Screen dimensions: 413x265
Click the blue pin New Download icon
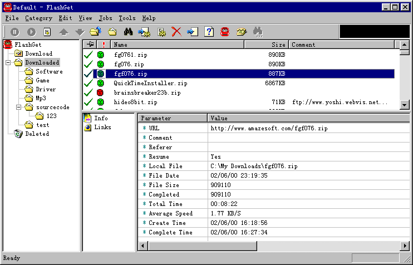[x=193, y=32]
